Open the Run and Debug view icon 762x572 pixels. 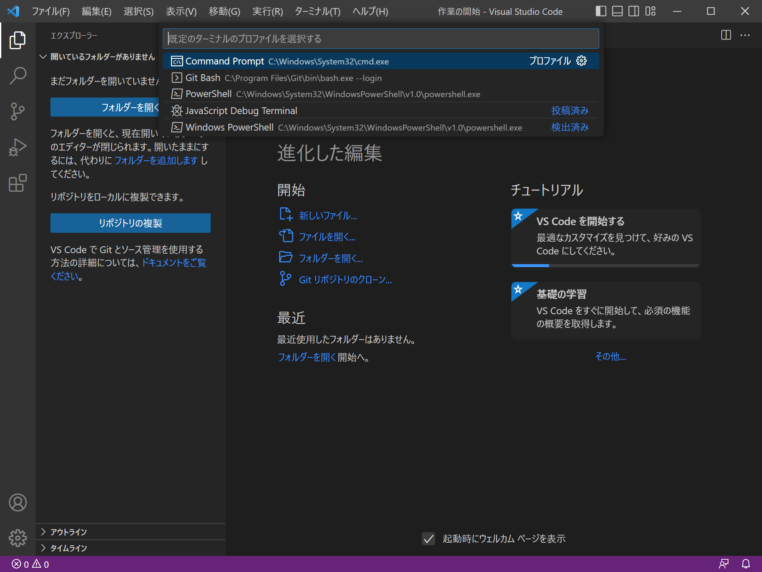pos(17,147)
